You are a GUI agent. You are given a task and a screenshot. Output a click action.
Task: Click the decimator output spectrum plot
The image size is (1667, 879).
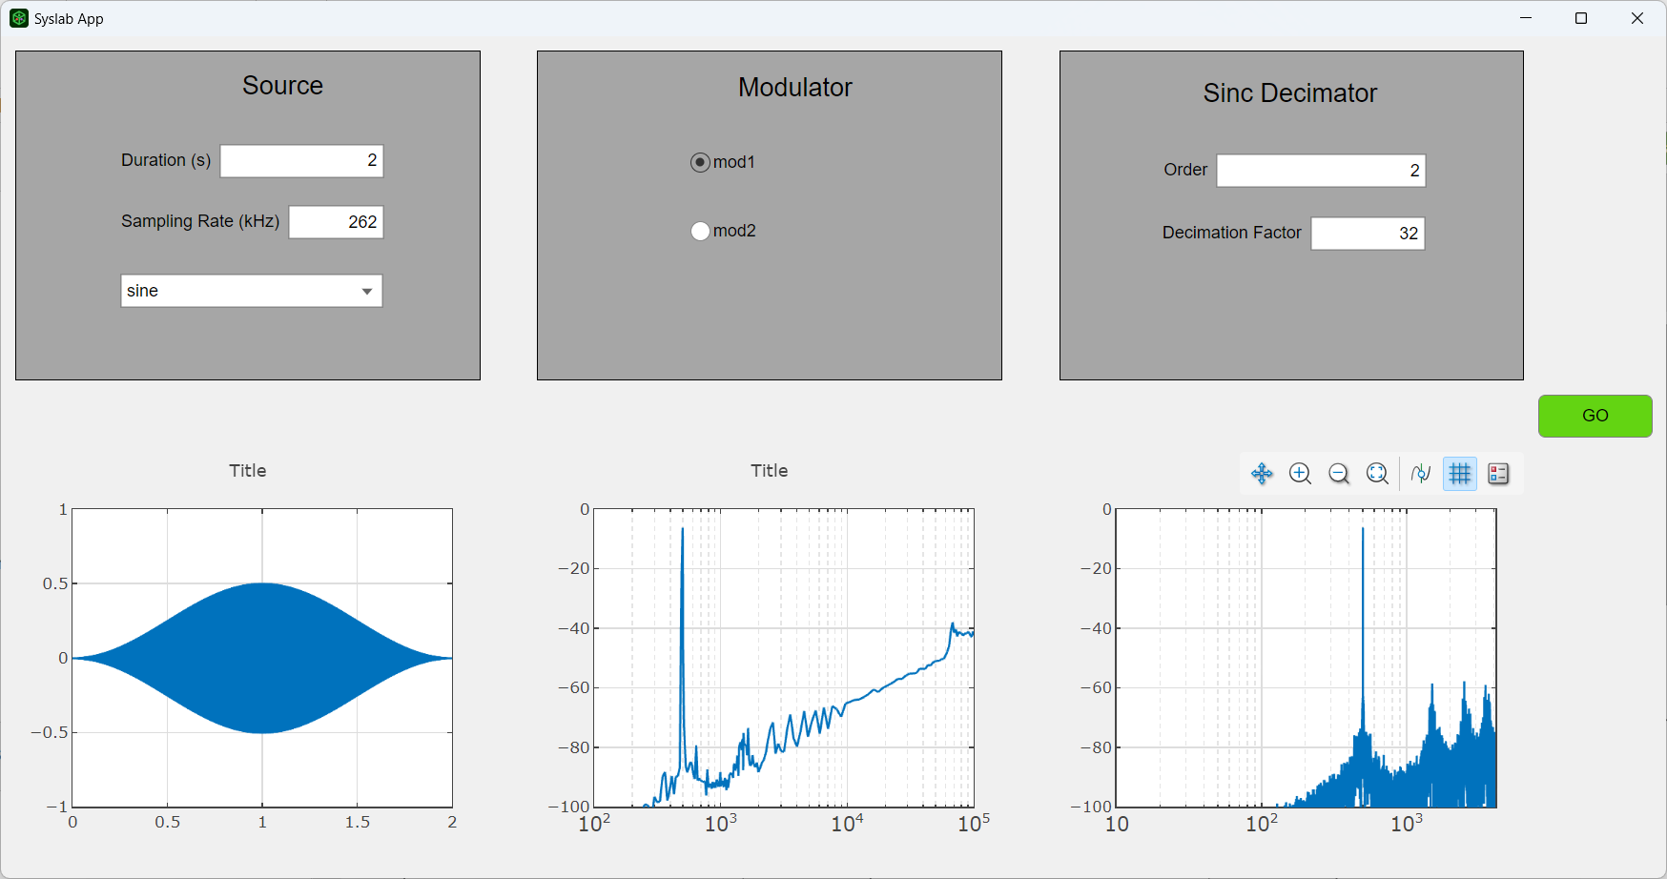[x=1306, y=658]
